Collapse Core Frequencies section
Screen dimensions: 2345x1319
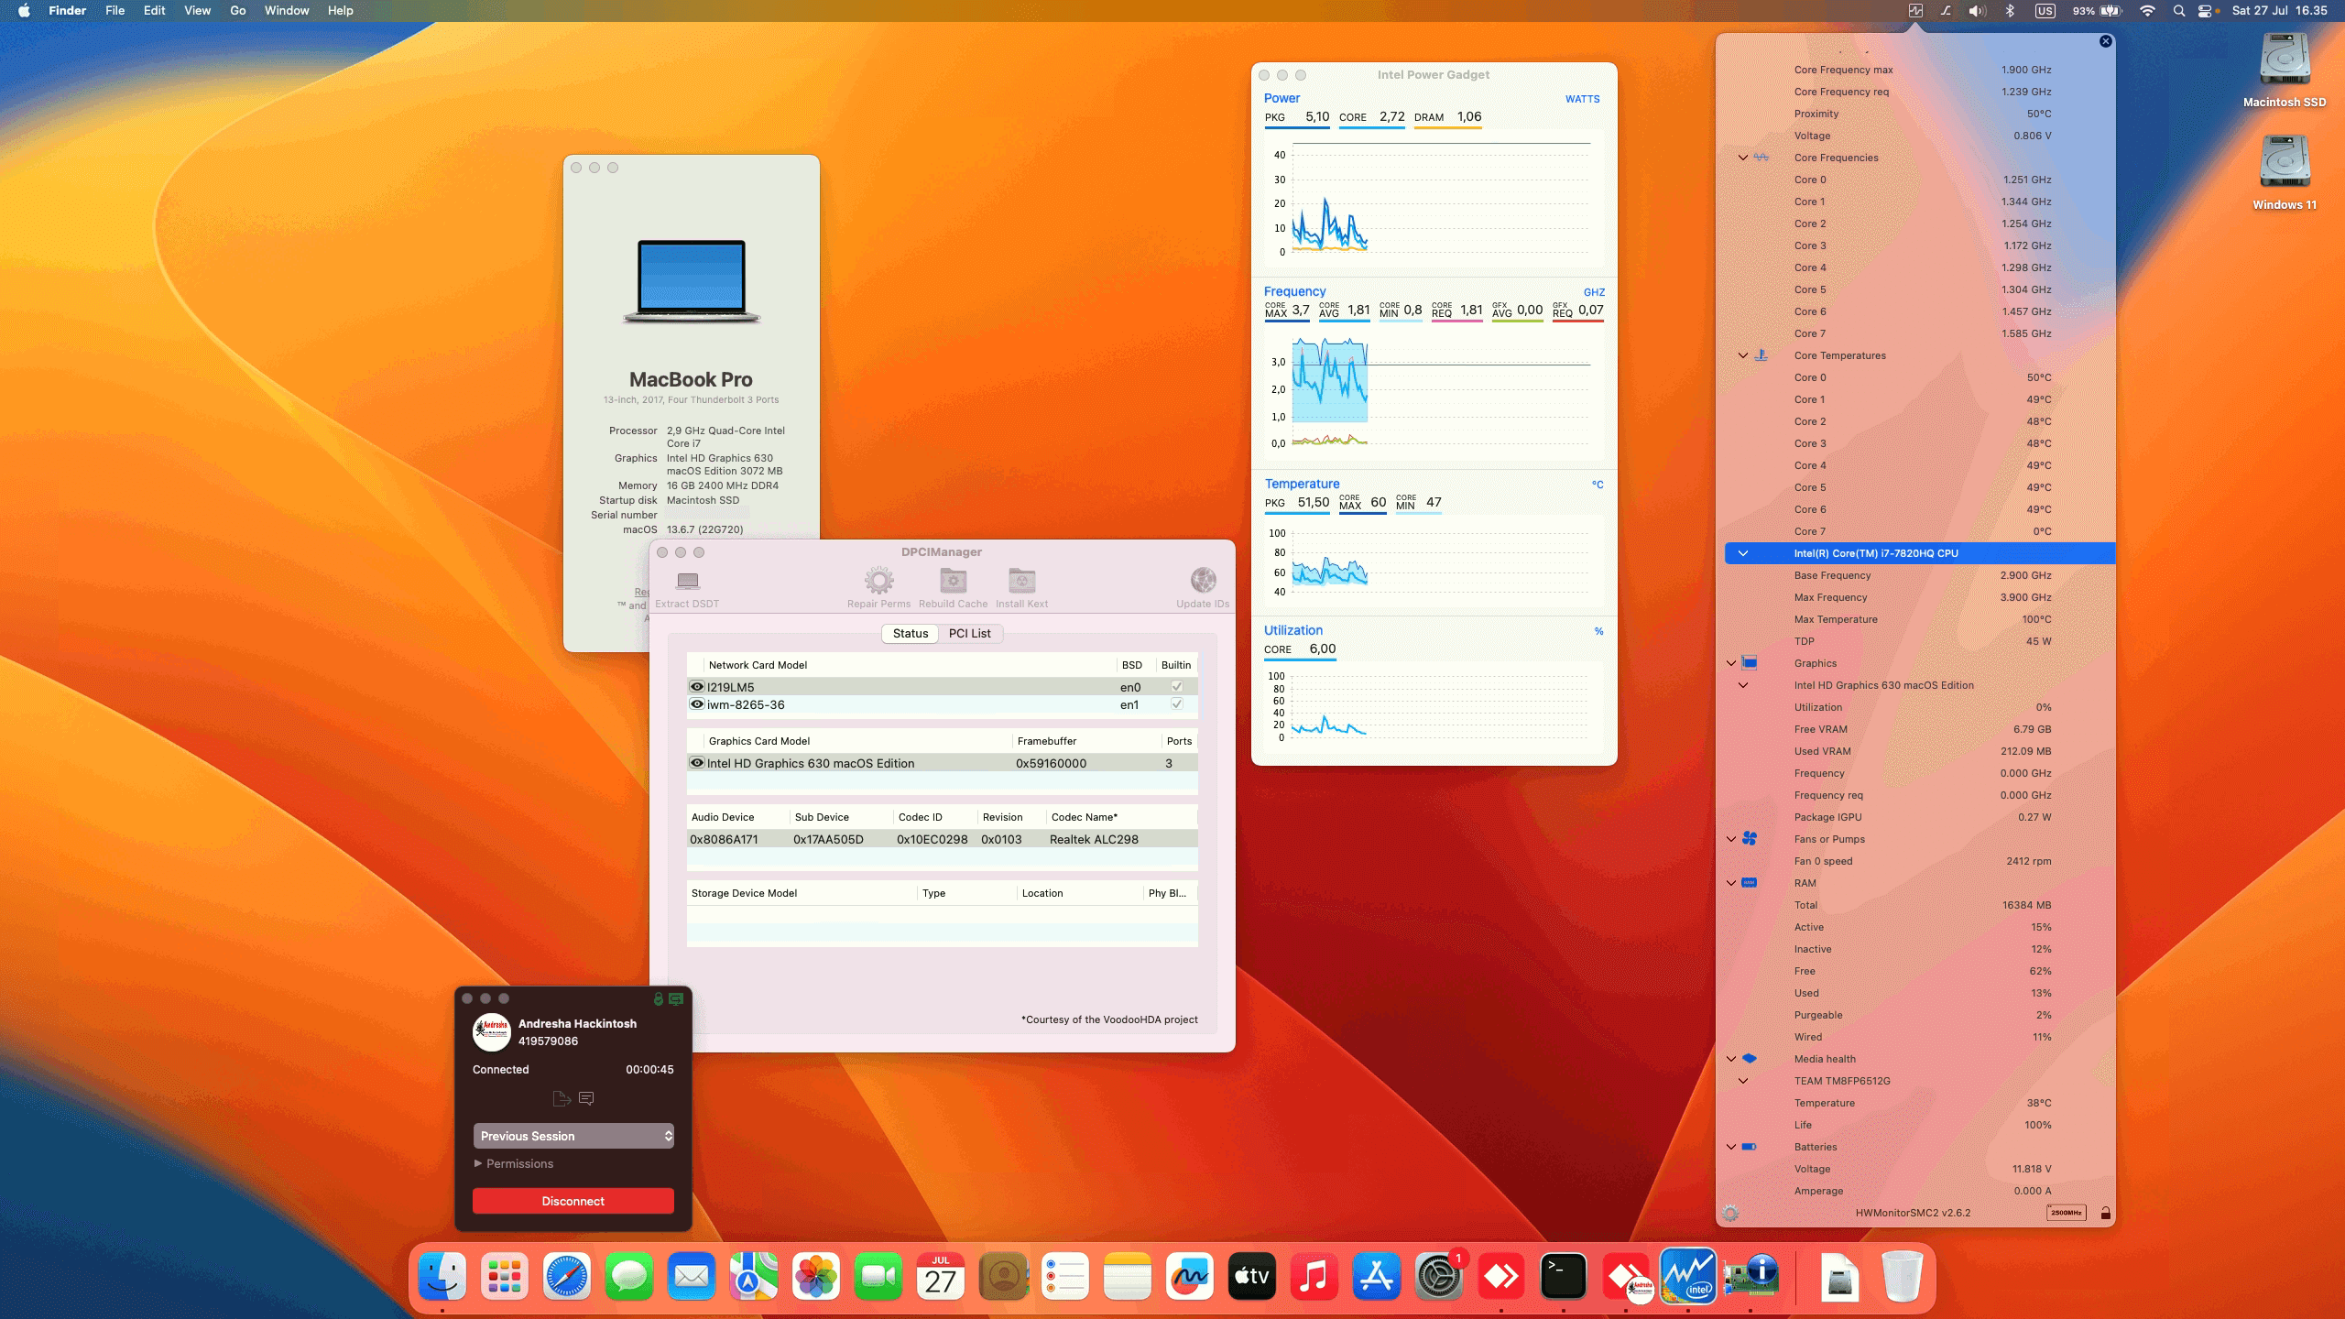click(x=1743, y=158)
